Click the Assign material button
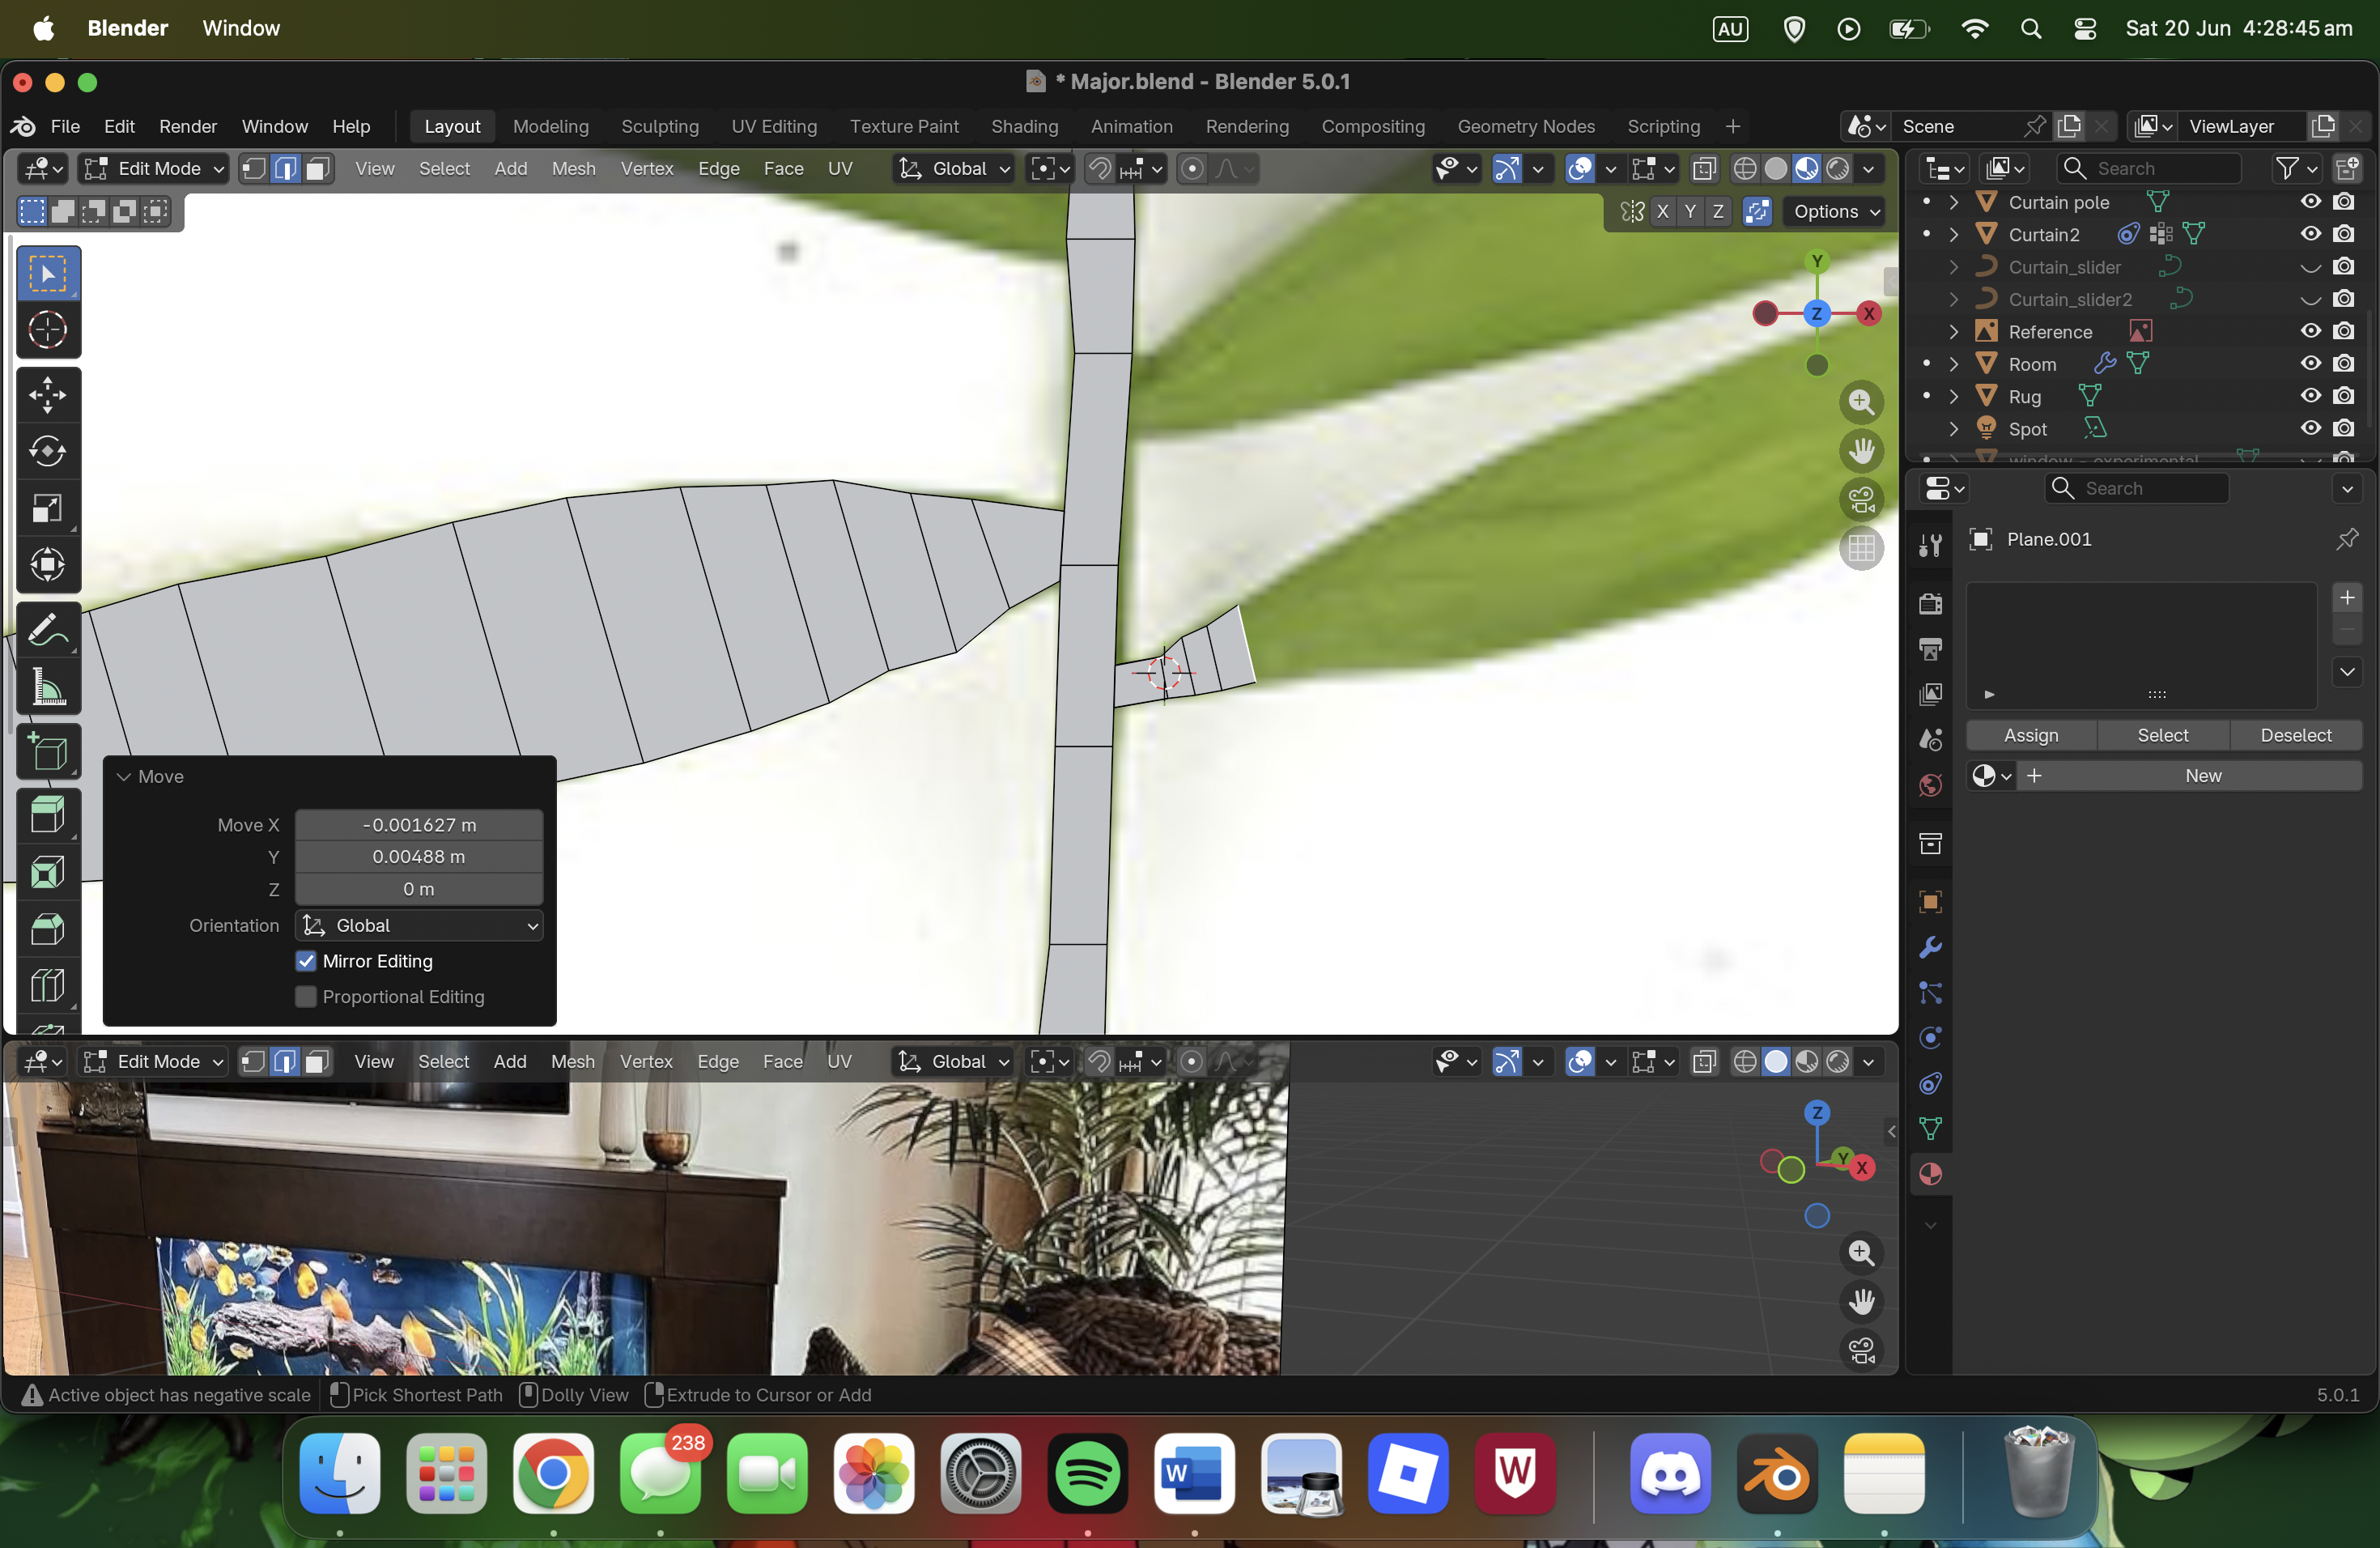Viewport: 2380px width, 1548px height. tap(2031, 735)
